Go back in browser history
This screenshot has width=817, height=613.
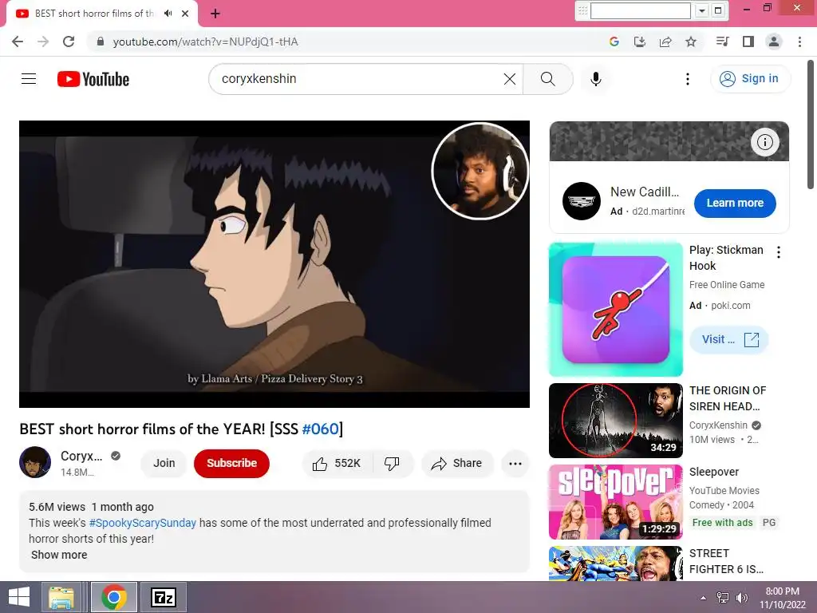18,42
